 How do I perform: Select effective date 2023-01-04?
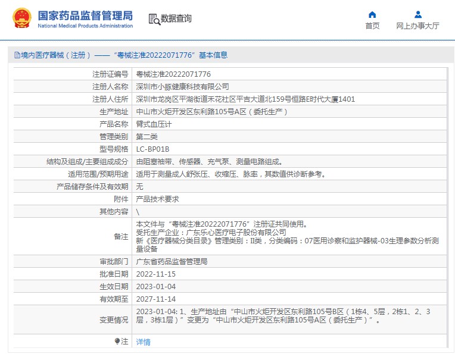click(156, 286)
